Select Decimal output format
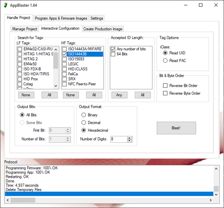 tap(84, 123)
